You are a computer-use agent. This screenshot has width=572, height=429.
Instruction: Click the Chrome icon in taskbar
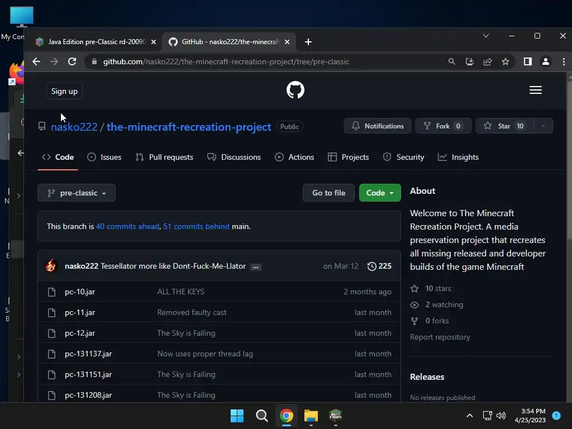coord(287,416)
